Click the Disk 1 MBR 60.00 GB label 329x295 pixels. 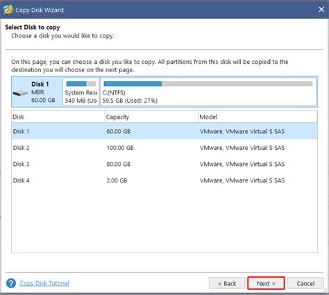[x=43, y=92]
